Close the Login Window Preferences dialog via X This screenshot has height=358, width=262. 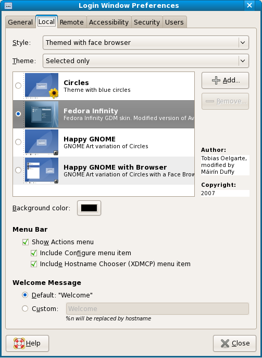[249, 5]
